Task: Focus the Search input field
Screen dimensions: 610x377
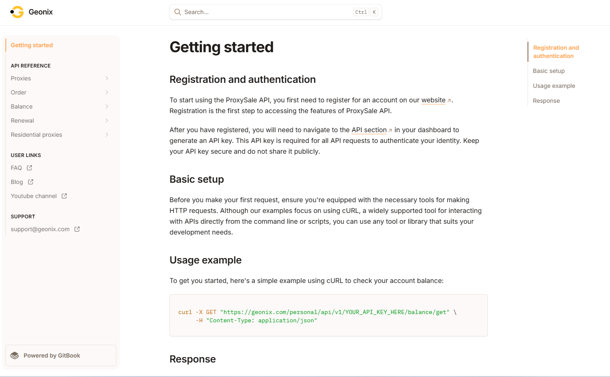Action: click(265, 12)
